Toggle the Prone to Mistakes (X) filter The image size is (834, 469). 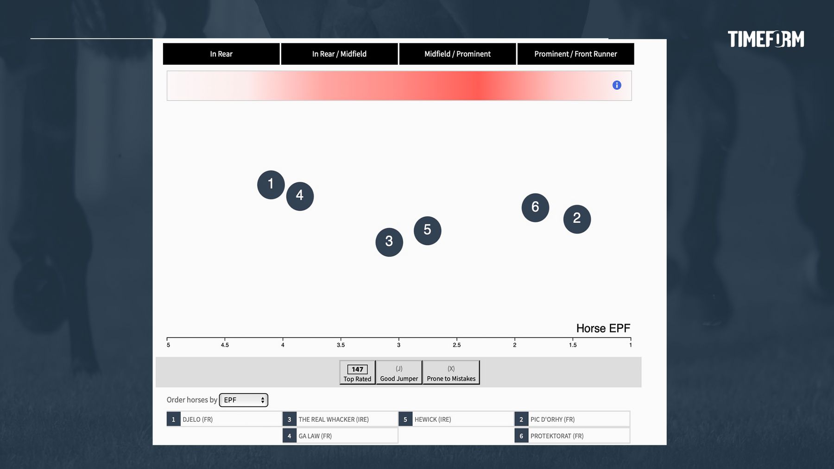point(451,373)
